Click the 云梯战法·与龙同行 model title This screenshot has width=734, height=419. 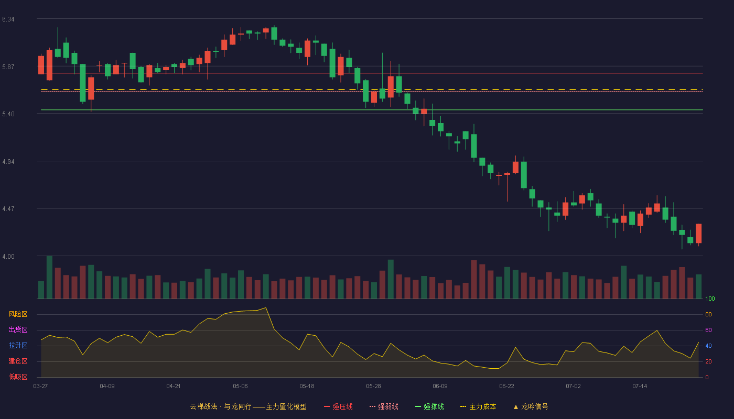(248, 406)
